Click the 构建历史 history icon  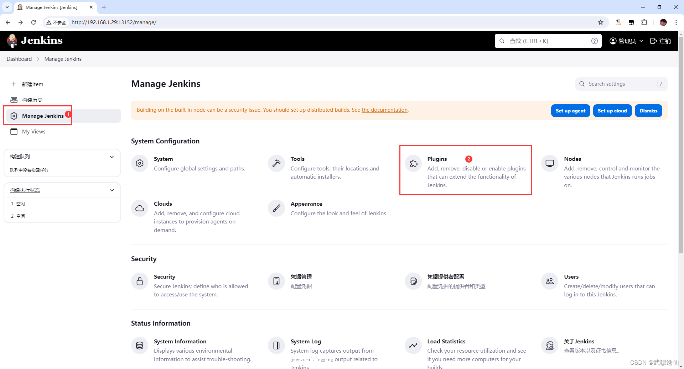(14, 100)
